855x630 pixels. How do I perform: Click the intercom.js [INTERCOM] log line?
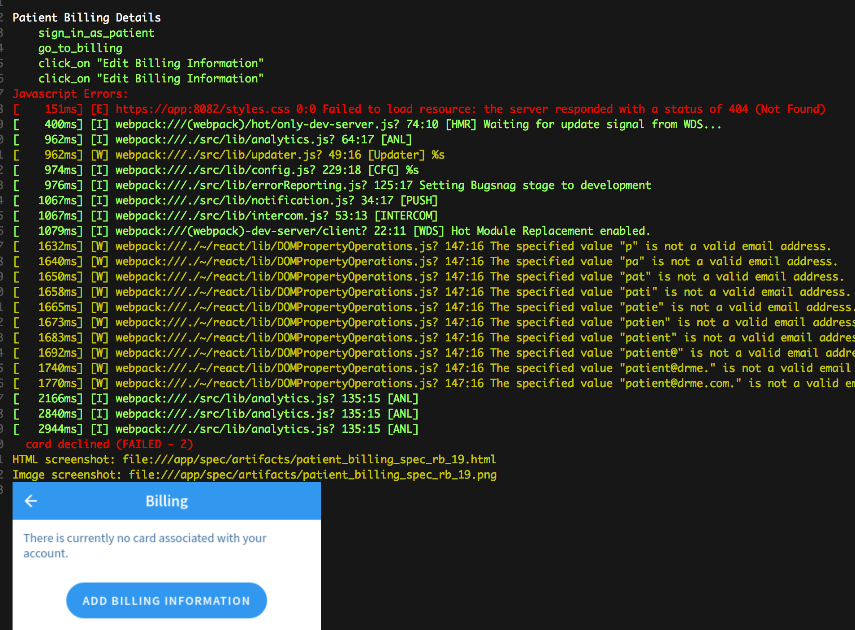click(225, 216)
